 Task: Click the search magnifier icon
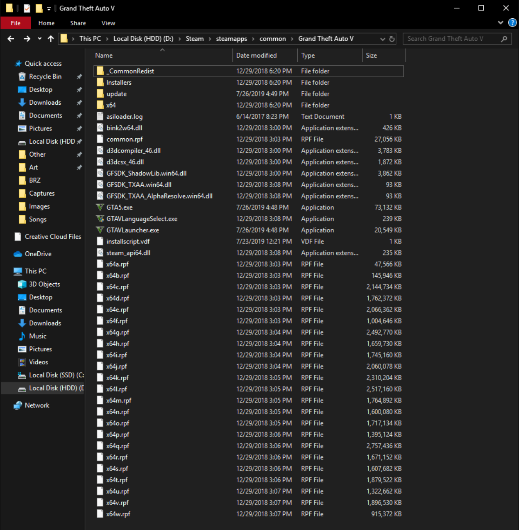point(504,39)
